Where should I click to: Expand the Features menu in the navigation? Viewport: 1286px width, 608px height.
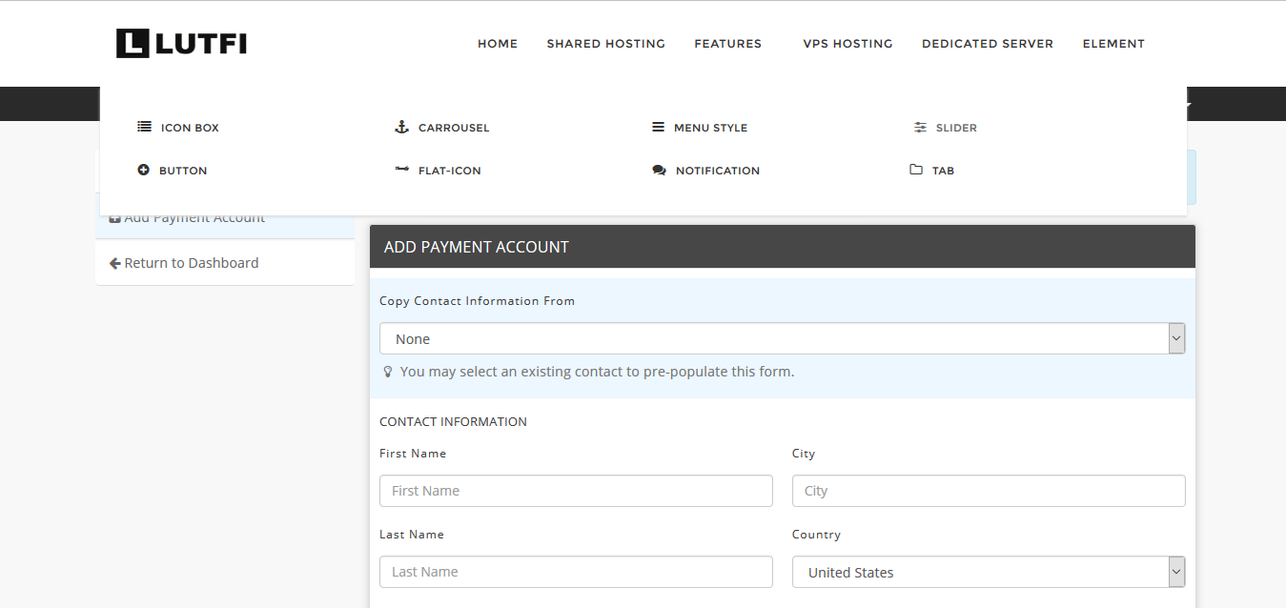click(727, 43)
